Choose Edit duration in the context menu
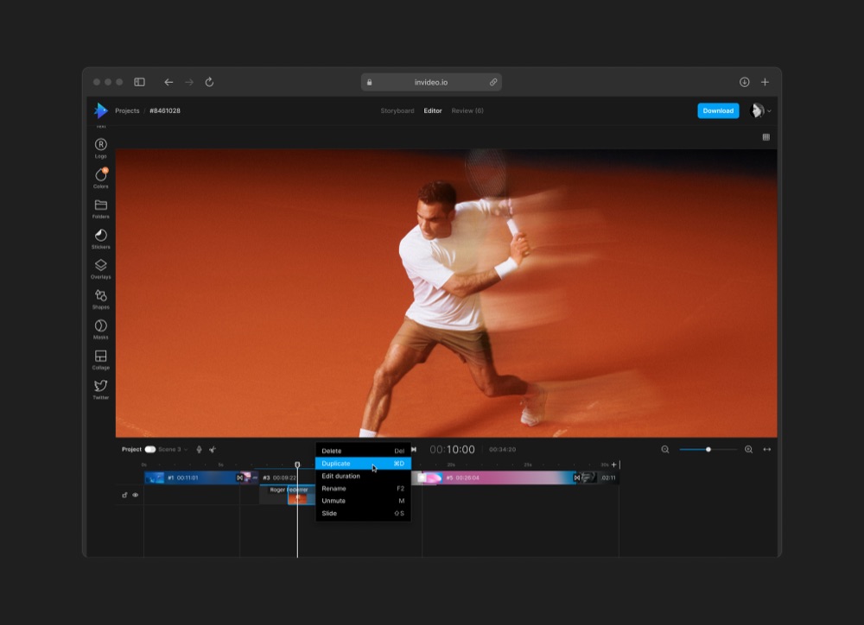Viewport: 864px width, 625px height. point(363,476)
